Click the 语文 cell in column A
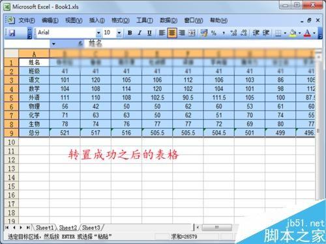326x244 pixels. pos(34,80)
